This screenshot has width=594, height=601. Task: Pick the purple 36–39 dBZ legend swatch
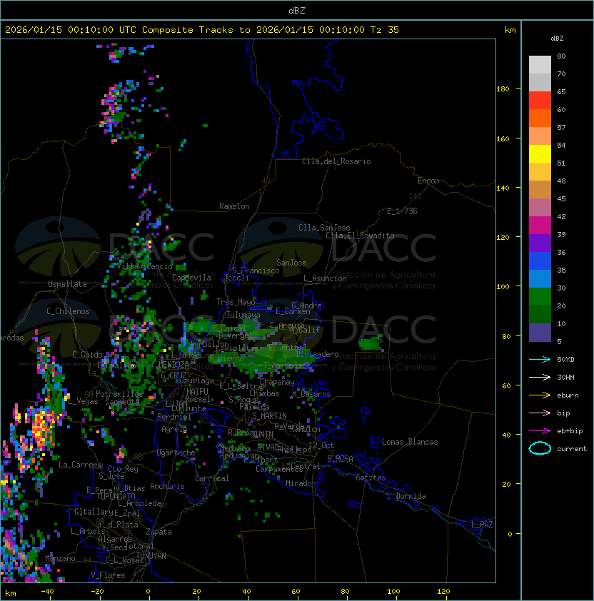(540, 243)
